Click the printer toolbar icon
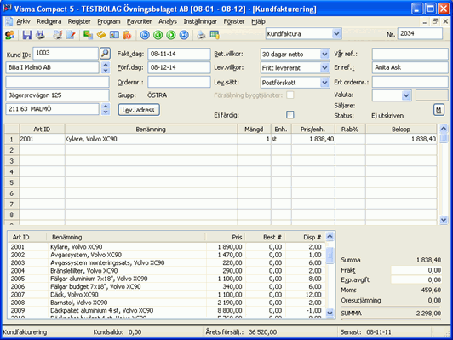 201,35
